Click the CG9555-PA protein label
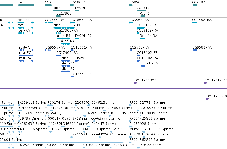The width and height of the screenshot is (227, 149). (x=55, y=47)
